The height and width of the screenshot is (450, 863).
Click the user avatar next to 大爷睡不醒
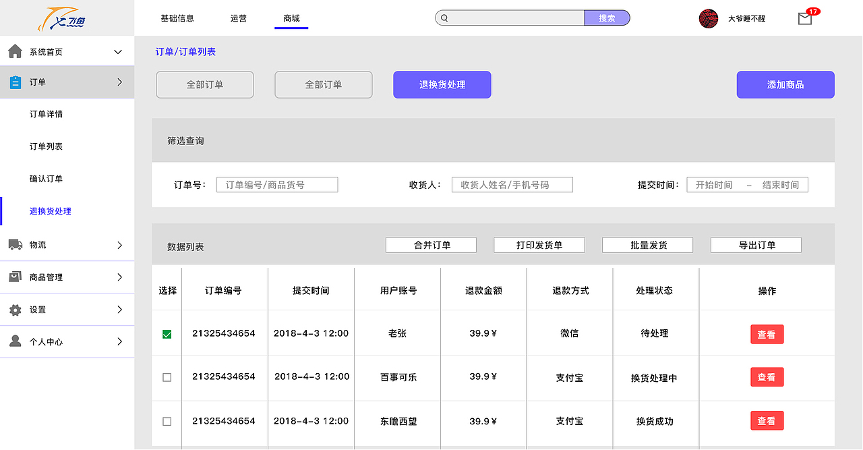(709, 20)
